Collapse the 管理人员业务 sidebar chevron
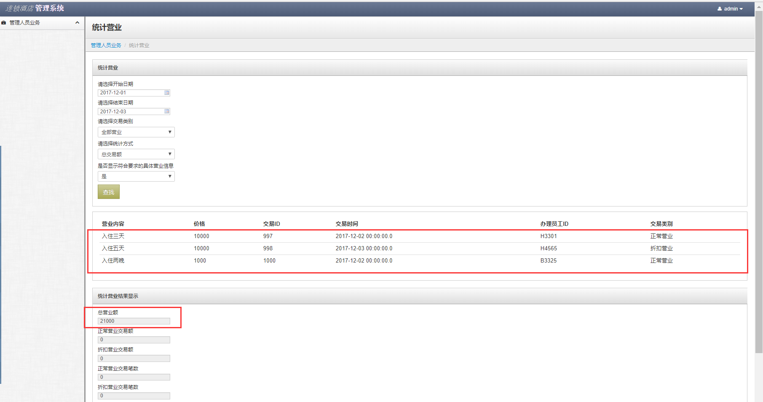This screenshot has height=402, width=763. 77,23
